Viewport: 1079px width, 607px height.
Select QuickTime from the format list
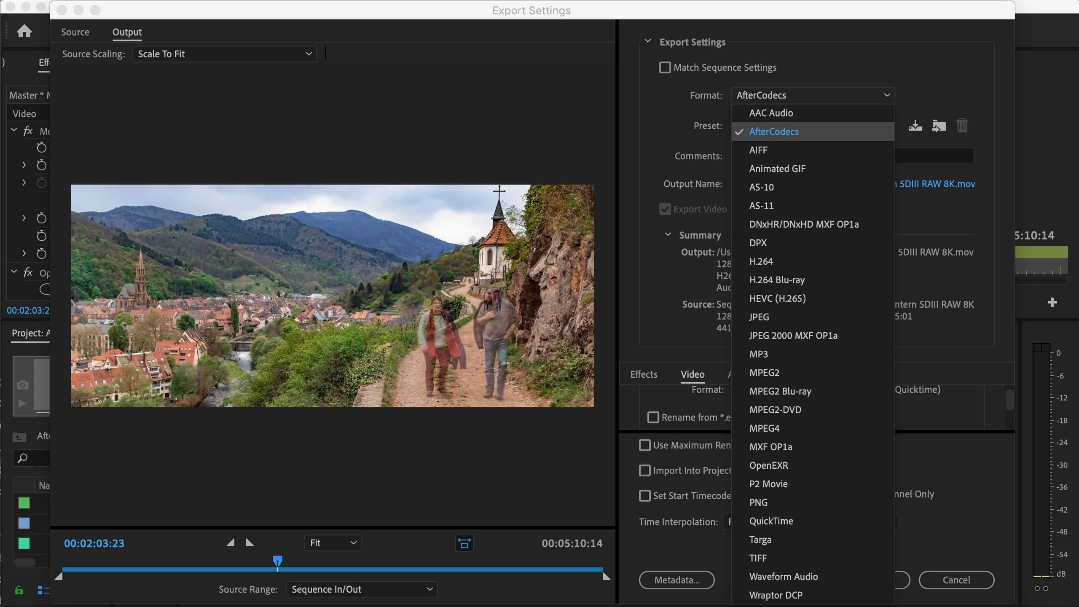771,521
